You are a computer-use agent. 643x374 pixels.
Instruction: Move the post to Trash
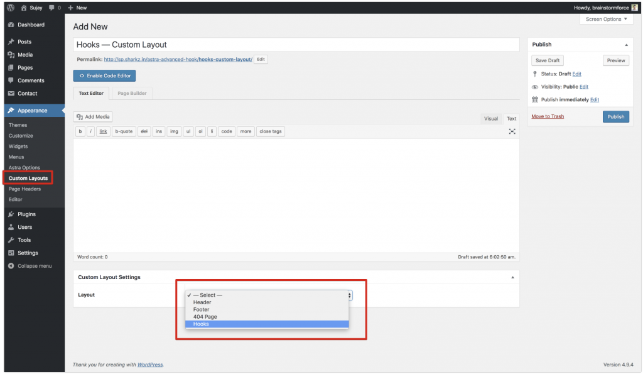pos(548,116)
